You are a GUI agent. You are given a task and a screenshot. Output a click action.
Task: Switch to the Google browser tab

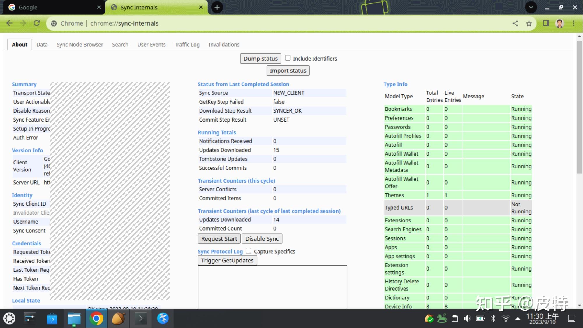(54, 7)
